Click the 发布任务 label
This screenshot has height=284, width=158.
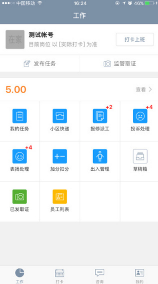[44, 64]
